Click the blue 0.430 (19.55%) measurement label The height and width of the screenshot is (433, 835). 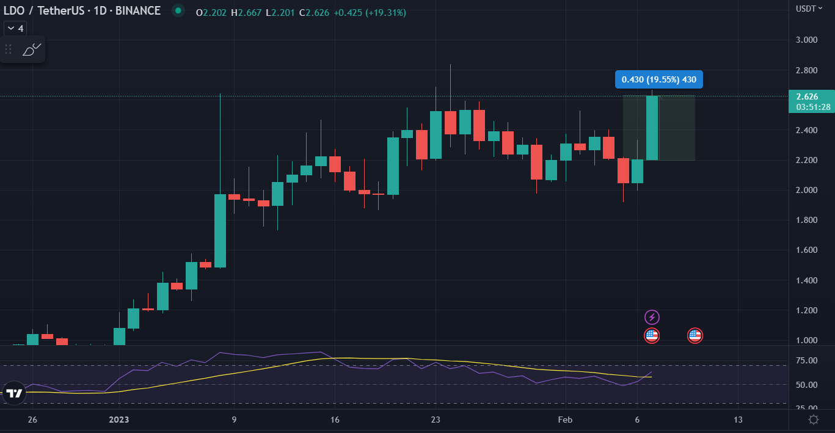658,79
